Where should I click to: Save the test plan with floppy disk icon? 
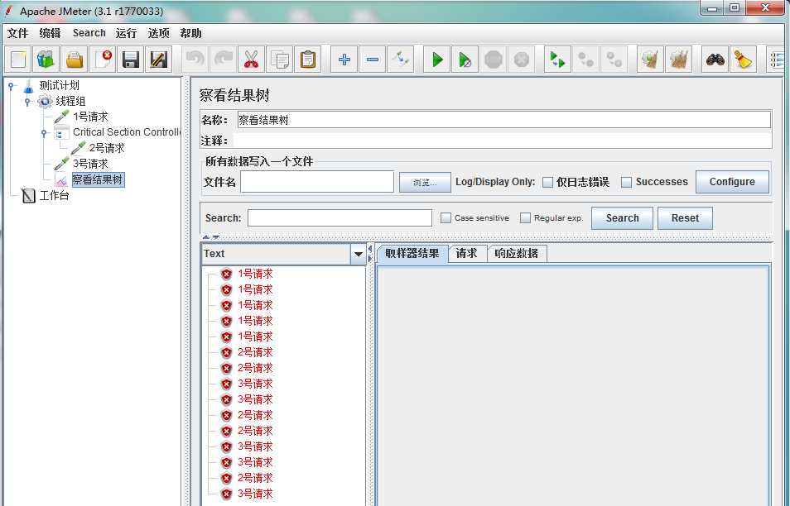click(131, 60)
